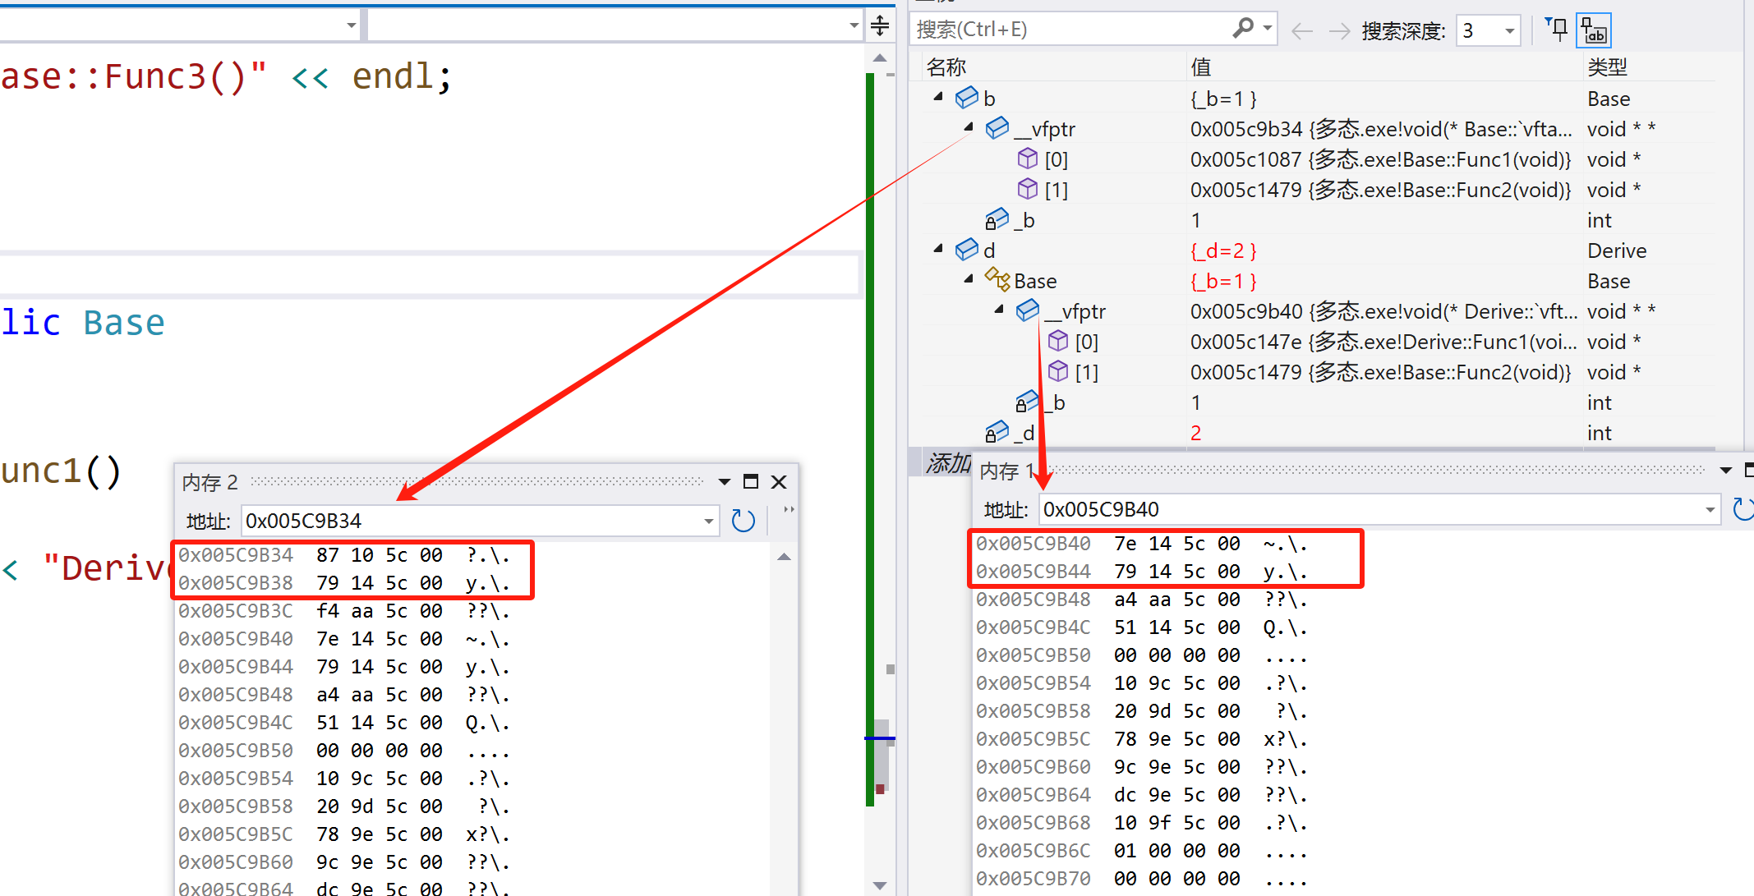Click editor scrollbar up arrow
Image resolution: width=1754 pixels, height=896 pixels.
880,58
